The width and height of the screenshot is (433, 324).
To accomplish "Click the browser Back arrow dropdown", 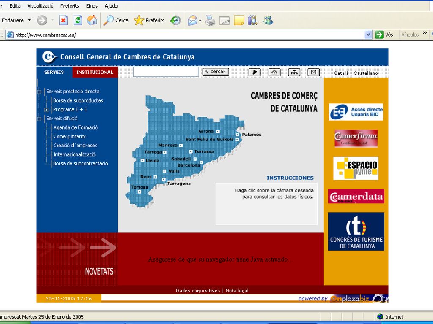I will click(x=30, y=20).
